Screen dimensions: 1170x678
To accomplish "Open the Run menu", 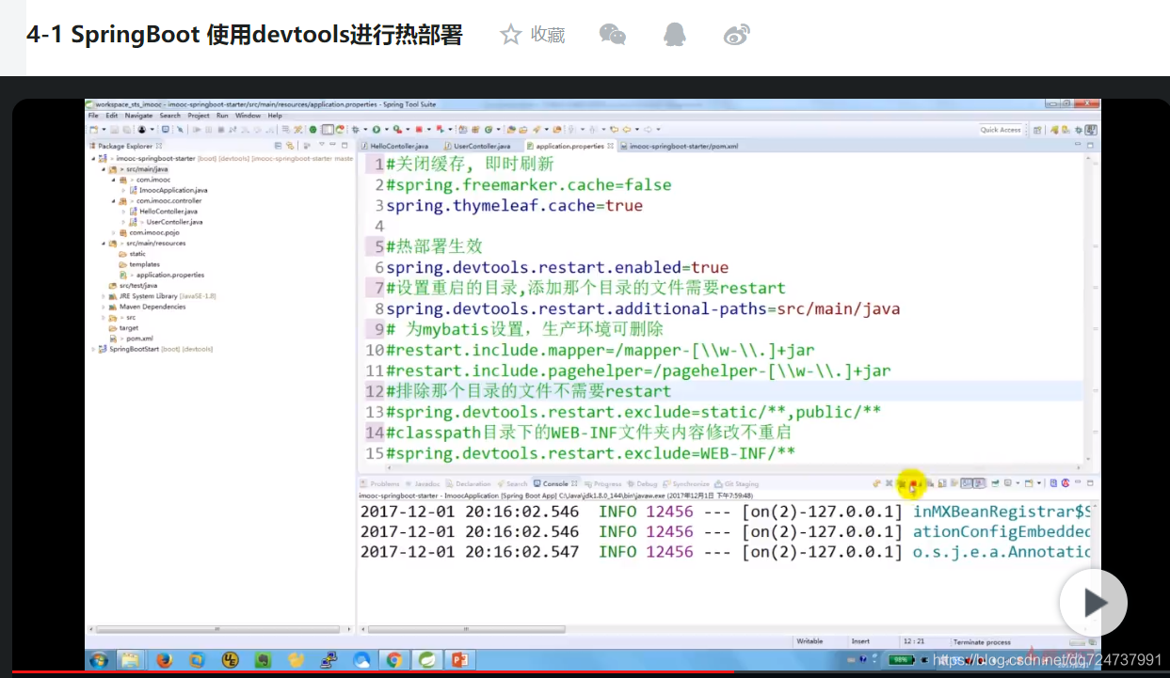I will pos(222,116).
